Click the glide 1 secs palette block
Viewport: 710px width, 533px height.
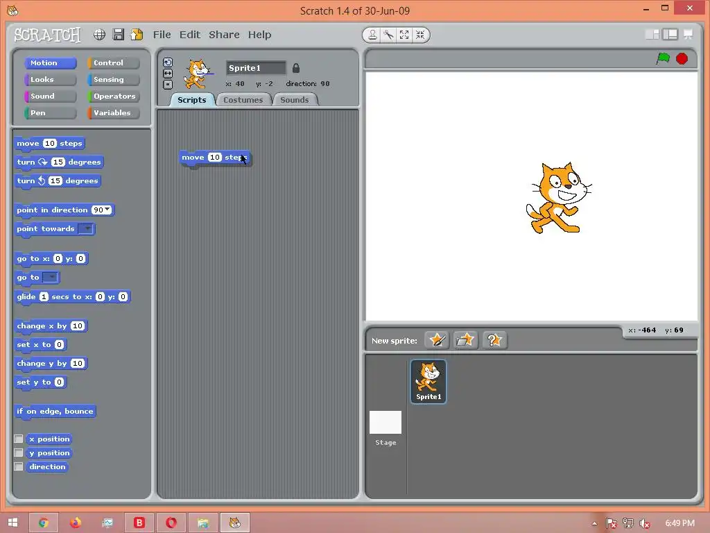click(x=72, y=297)
